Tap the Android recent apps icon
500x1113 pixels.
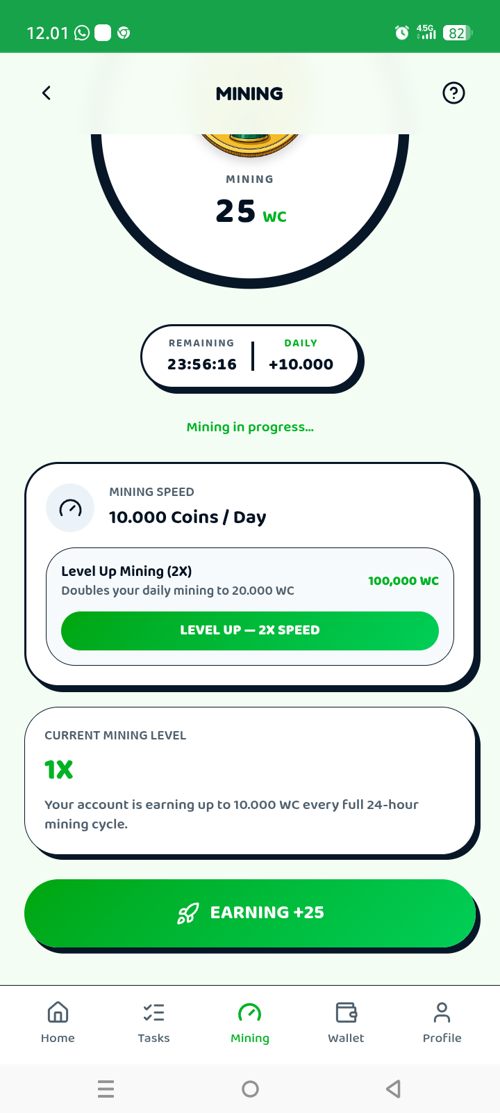pyautogui.click(x=106, y=1089)
